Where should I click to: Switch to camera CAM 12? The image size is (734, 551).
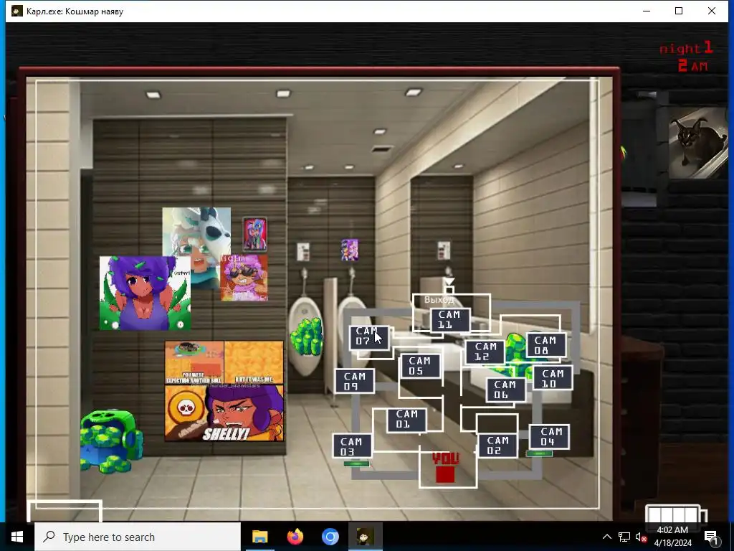tap(485, 352)
